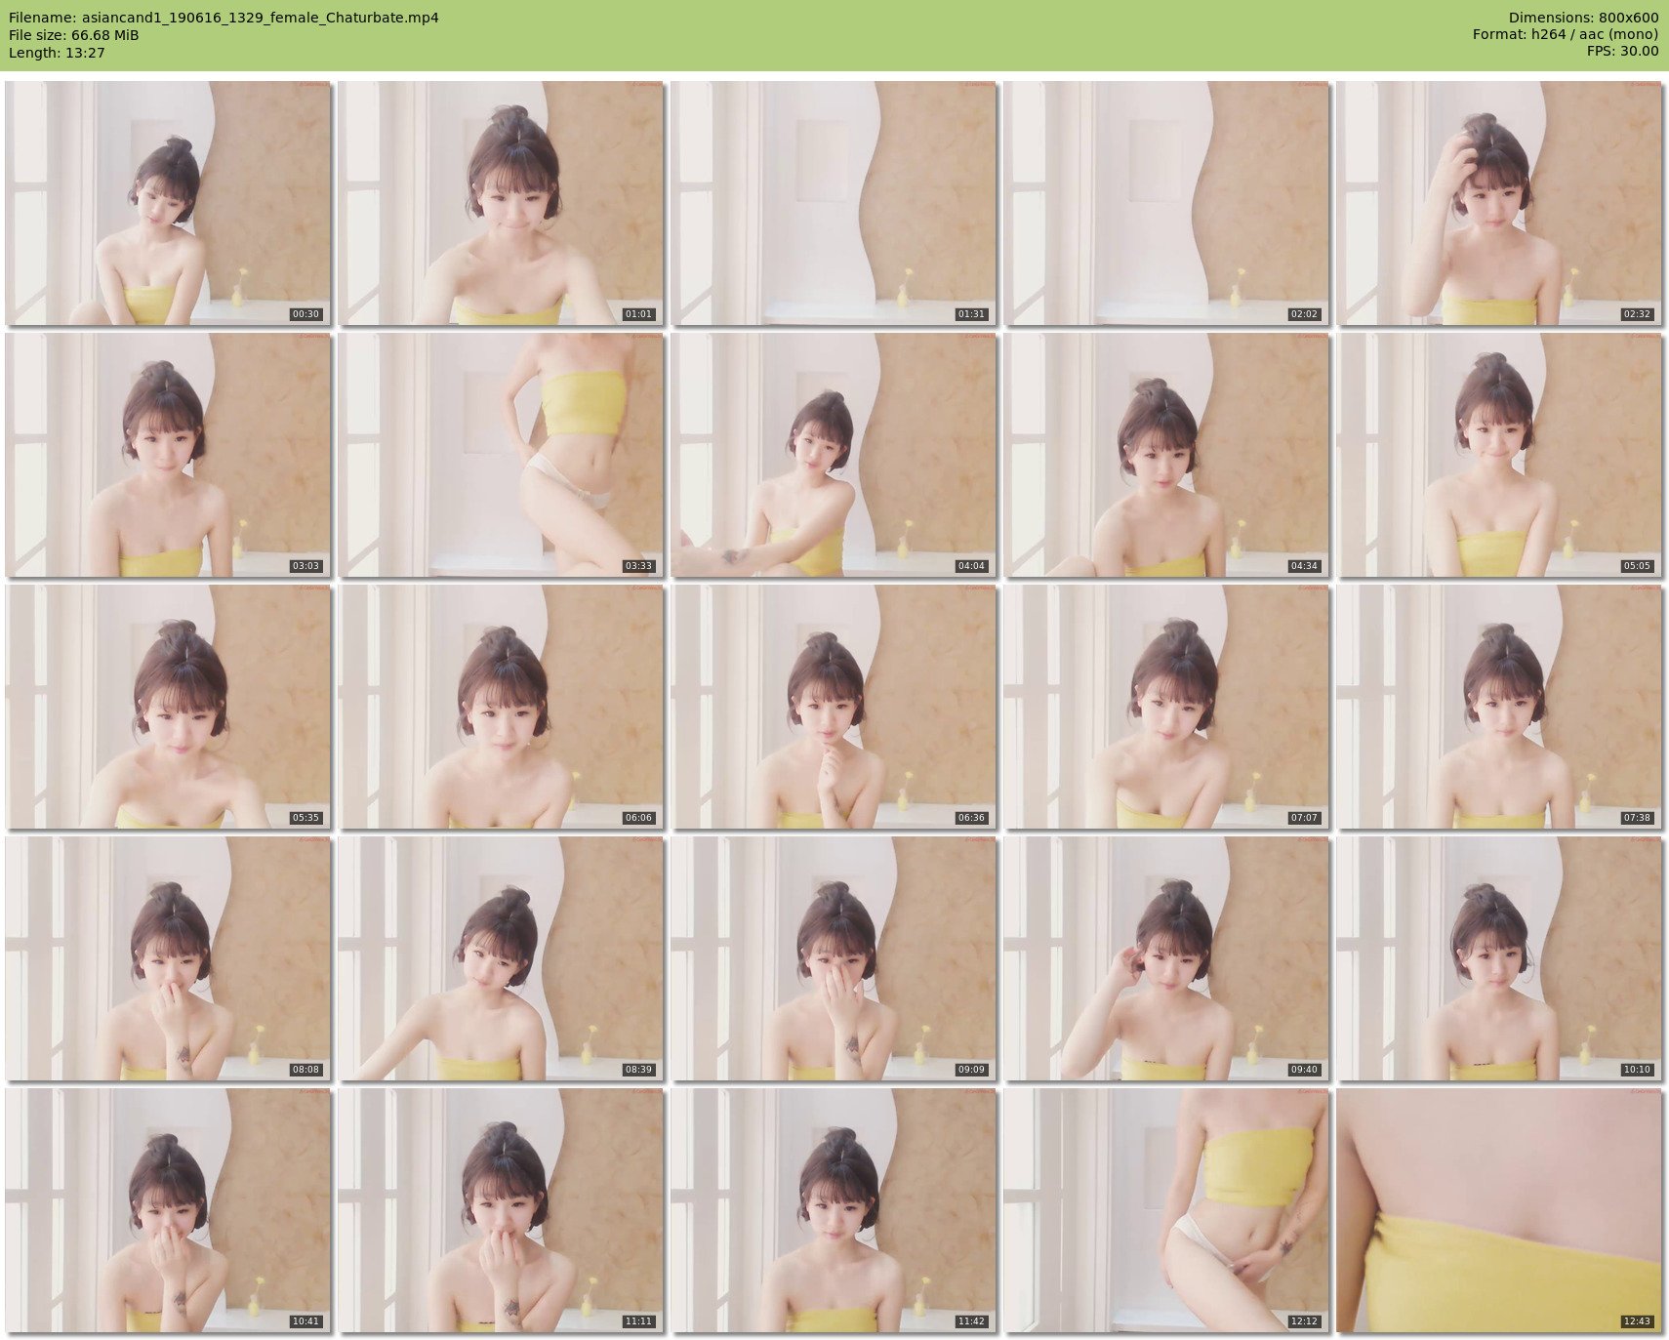
Task: Click the Length 13:27 text
Action: point(57,53)
